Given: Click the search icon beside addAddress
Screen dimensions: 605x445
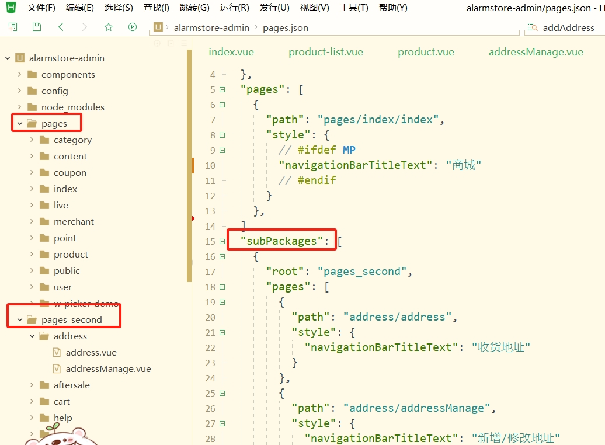Looking at the screenshot, I should pyautogui.click(x=533, y=27).
